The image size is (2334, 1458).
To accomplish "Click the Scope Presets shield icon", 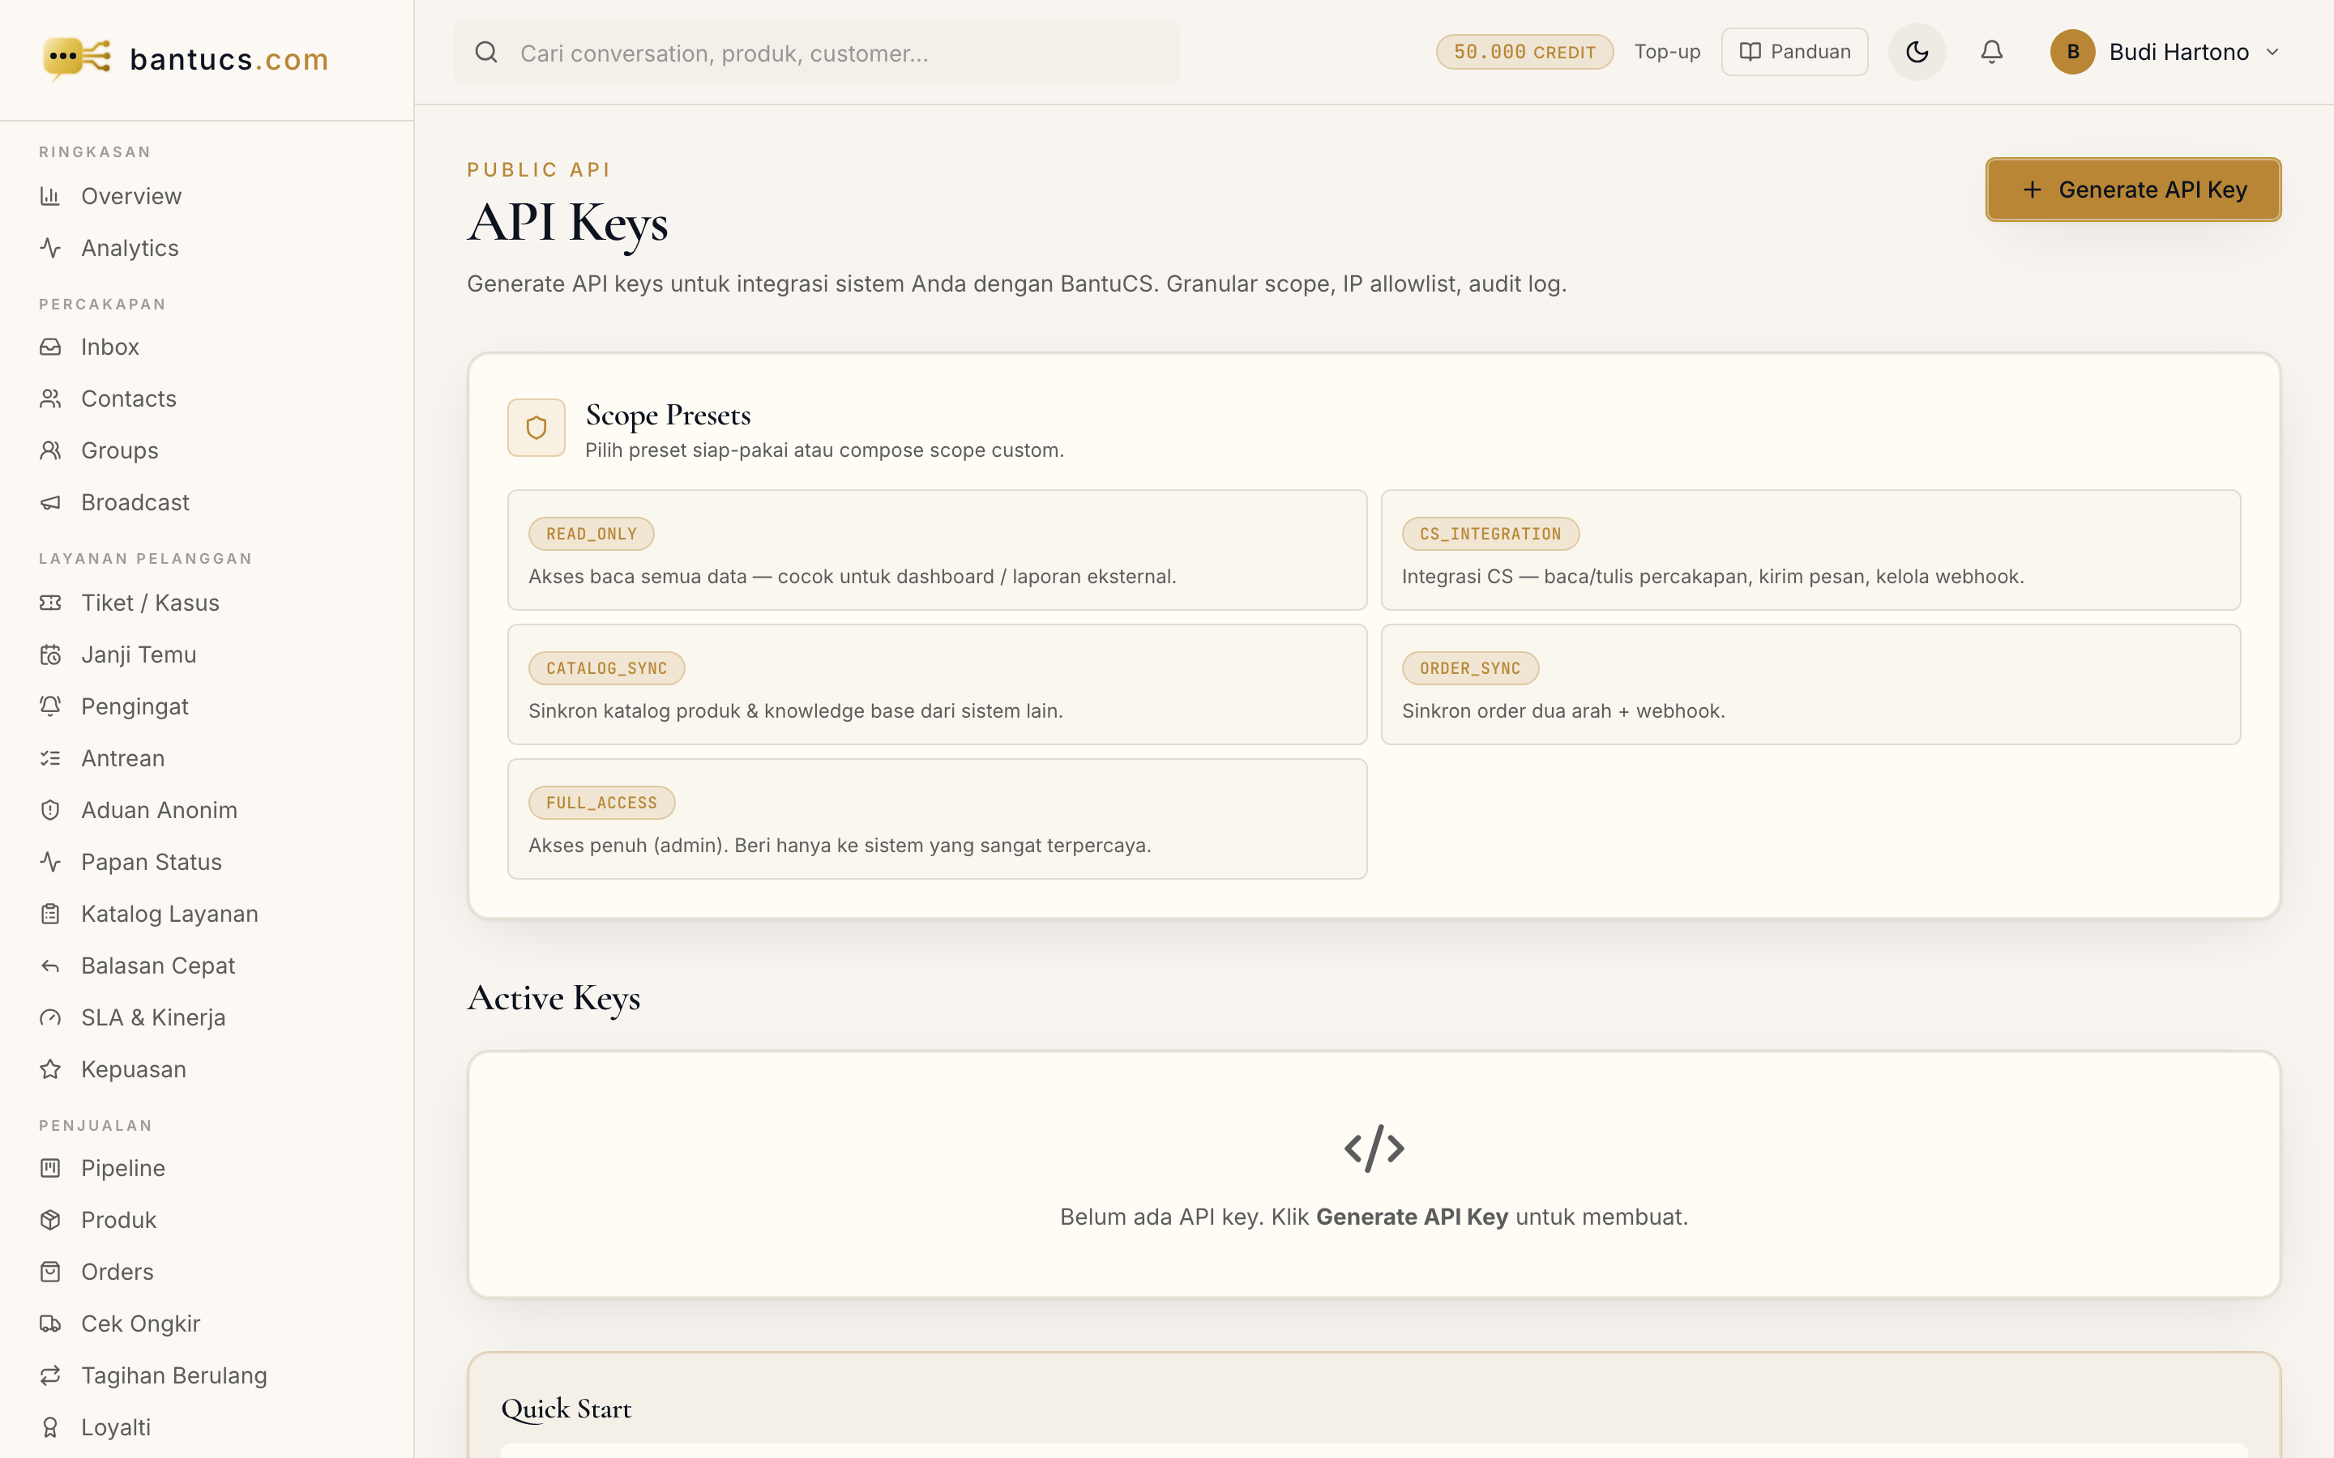I will point(536,427).
